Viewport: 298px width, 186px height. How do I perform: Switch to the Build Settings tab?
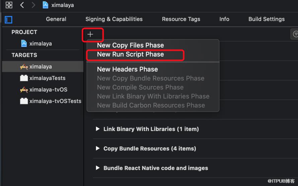click(x=267, y=19)
